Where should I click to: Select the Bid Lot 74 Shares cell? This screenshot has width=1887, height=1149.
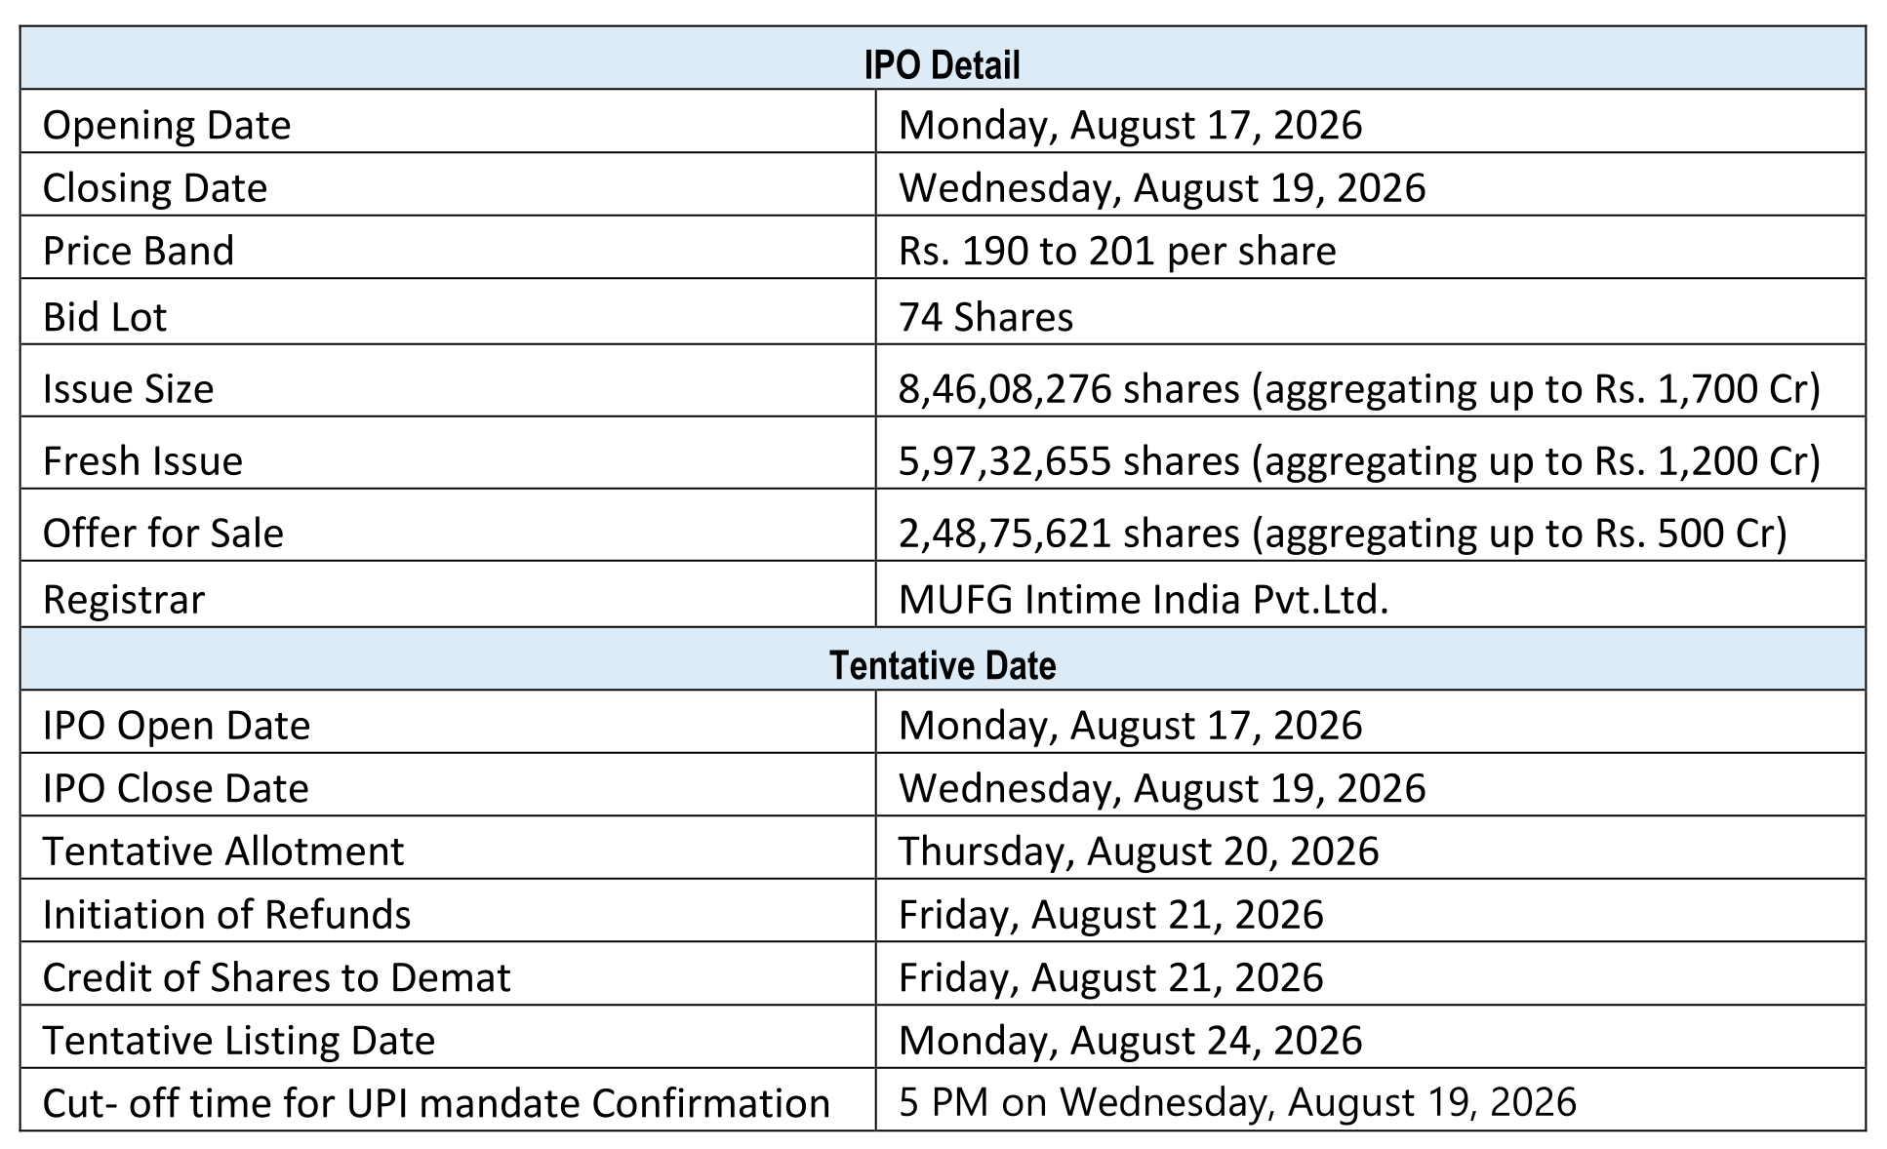tap(1370, 312)
